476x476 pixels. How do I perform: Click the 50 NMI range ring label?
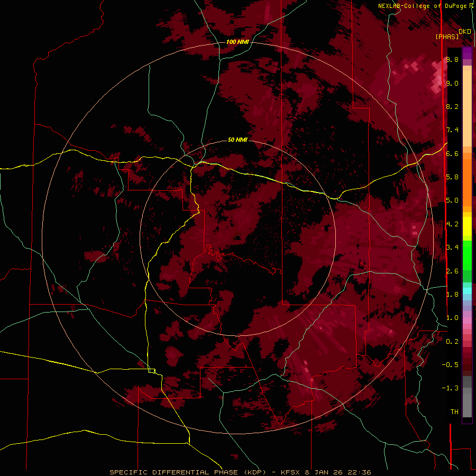[237, 140]
